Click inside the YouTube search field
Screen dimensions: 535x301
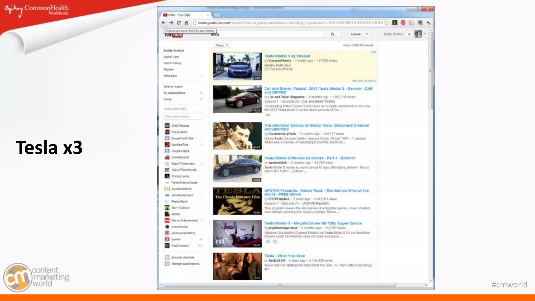coord(266,34)
